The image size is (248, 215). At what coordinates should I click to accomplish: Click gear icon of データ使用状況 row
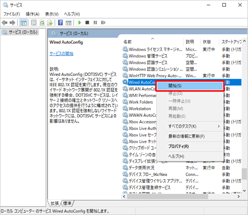click(125, 167)
